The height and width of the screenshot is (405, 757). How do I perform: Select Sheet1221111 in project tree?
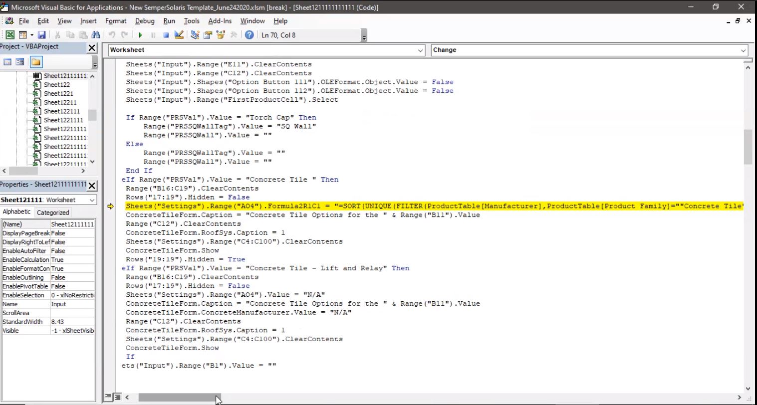pyautogui.click(x=63, y=120)
